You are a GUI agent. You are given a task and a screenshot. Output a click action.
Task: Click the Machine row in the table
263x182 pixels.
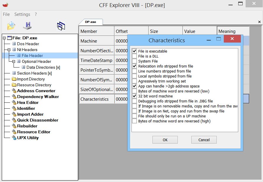pyautogui.click(x=97, y=41)
